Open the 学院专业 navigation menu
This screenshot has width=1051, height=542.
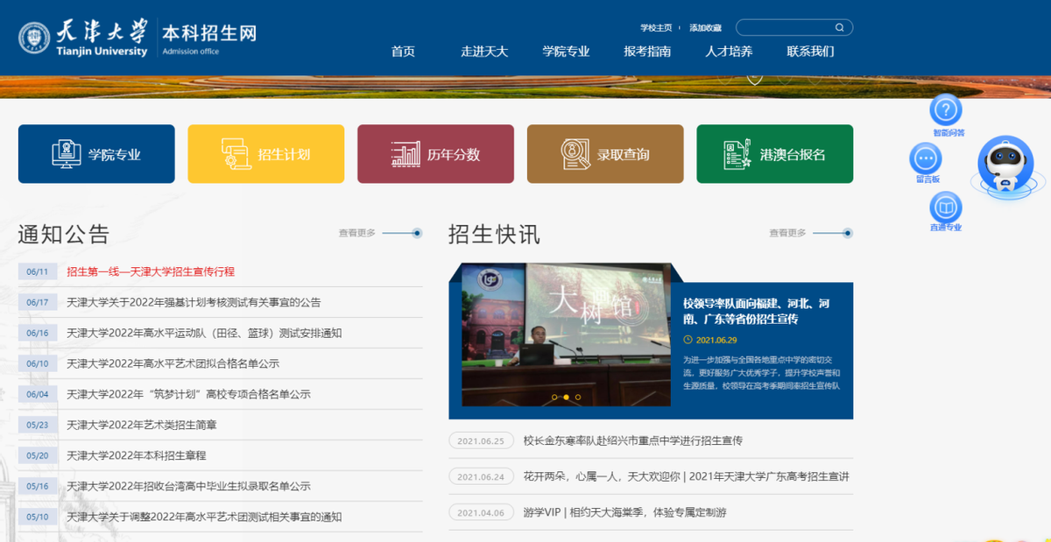pos(566,52)
